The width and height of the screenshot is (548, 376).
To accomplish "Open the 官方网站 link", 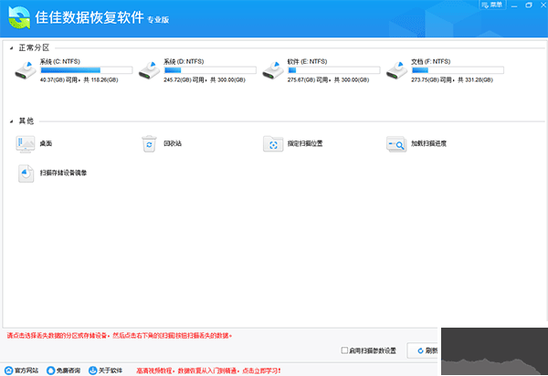I will pos(26,371).
